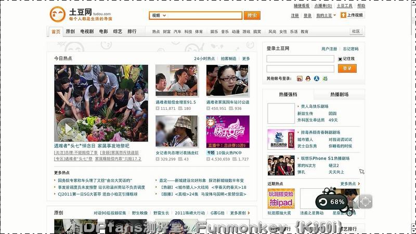
Task: Click the arrow next to 更多热点
Action: [x=359, y=184]
